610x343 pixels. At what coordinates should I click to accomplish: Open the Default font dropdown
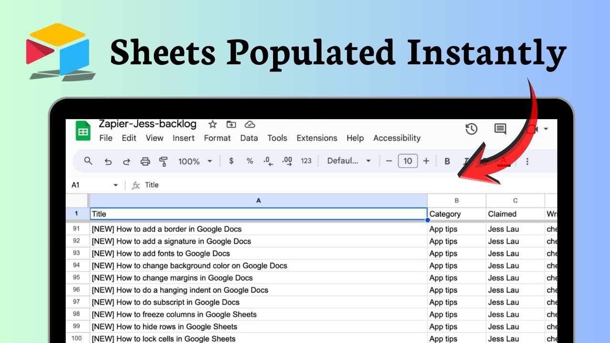[349, 161]
